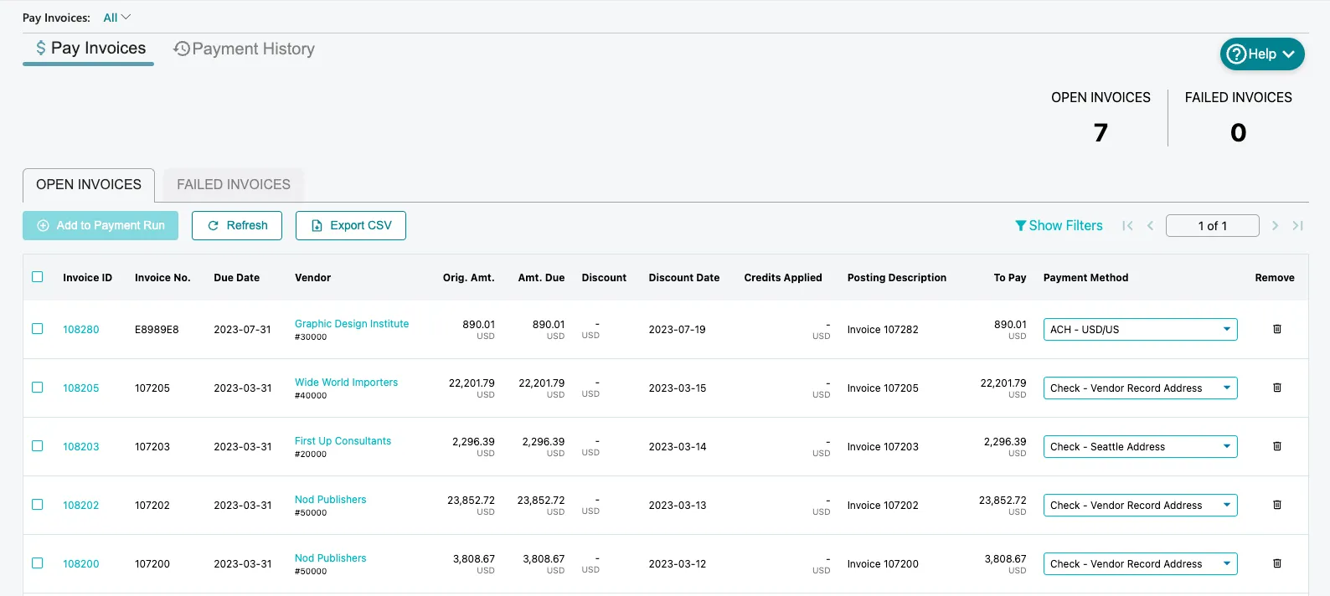Select the OPEN INVOICES tab
This screenshot has width=1330, height=596.
pyautogui.click(x=89, y=185)
